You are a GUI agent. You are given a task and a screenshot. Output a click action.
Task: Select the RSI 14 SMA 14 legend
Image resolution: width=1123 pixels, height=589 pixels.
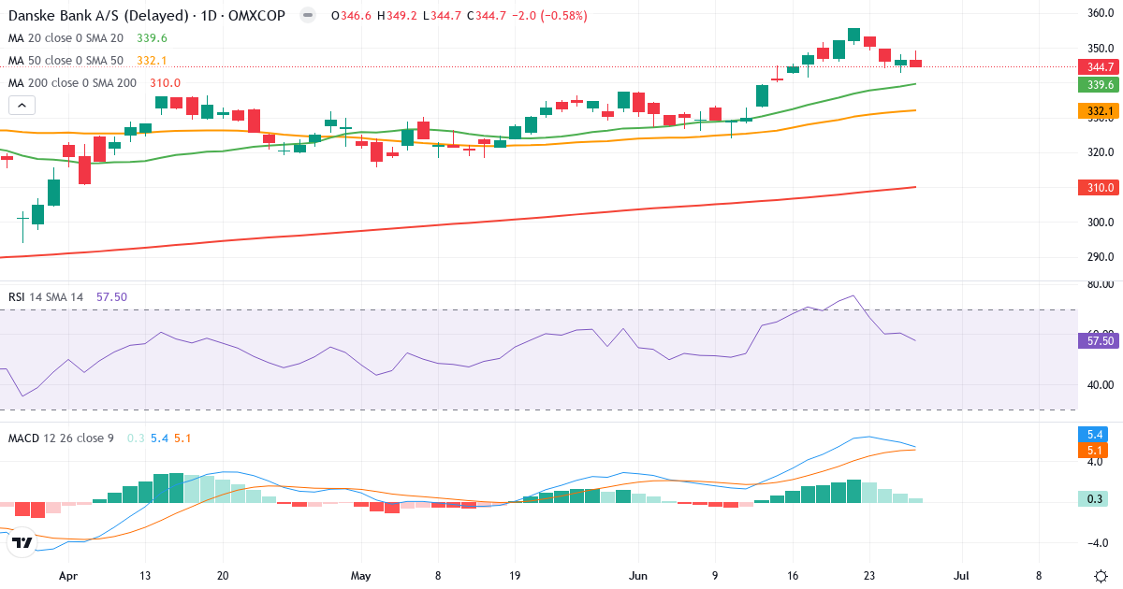click(x=46, y=296)
